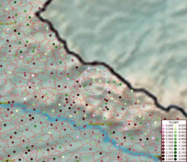Click the -1.761 legend swatch
The width and height of the screenshot is (187, 162).
pos(175,149)
